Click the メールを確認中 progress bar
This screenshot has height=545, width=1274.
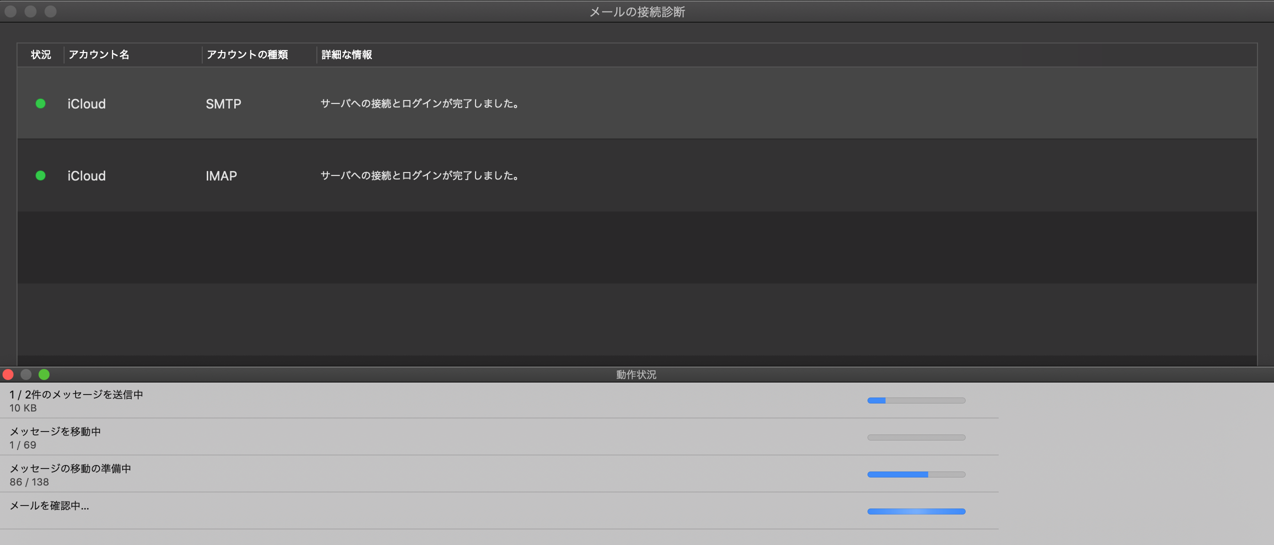click(916, 511)
